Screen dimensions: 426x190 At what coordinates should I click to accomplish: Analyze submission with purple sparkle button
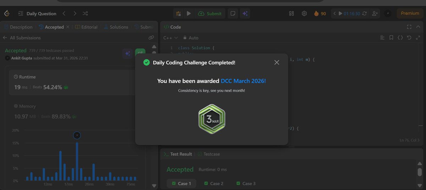tap(127, 54)
